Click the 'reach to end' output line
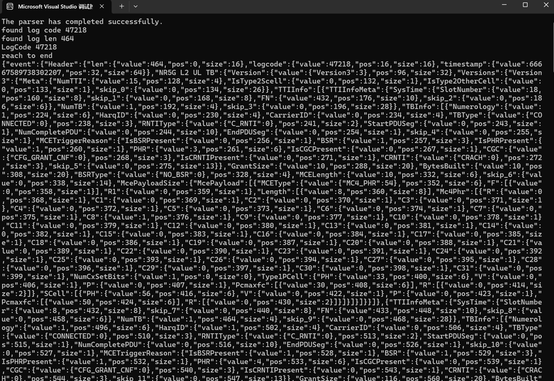 (x=27, y=55)
